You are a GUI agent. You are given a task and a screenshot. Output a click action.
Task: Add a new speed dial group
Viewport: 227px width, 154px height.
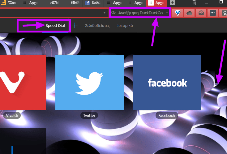coord(75,25)
